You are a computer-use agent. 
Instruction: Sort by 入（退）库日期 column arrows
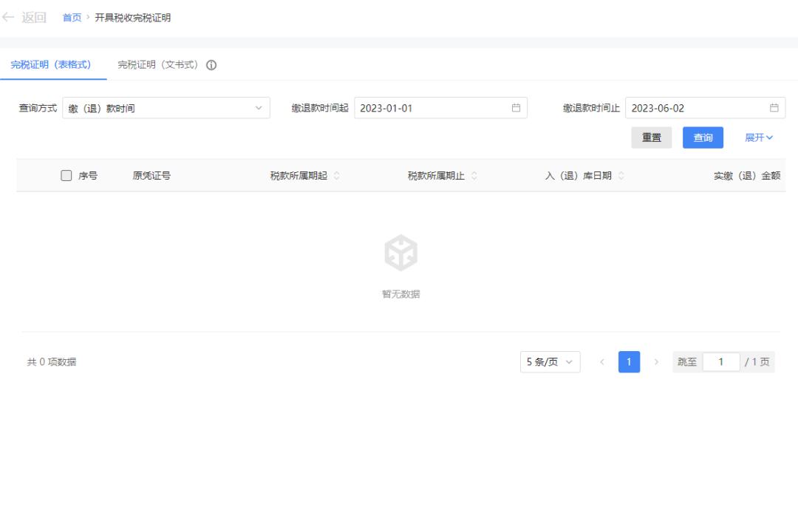tap(621, 176)
